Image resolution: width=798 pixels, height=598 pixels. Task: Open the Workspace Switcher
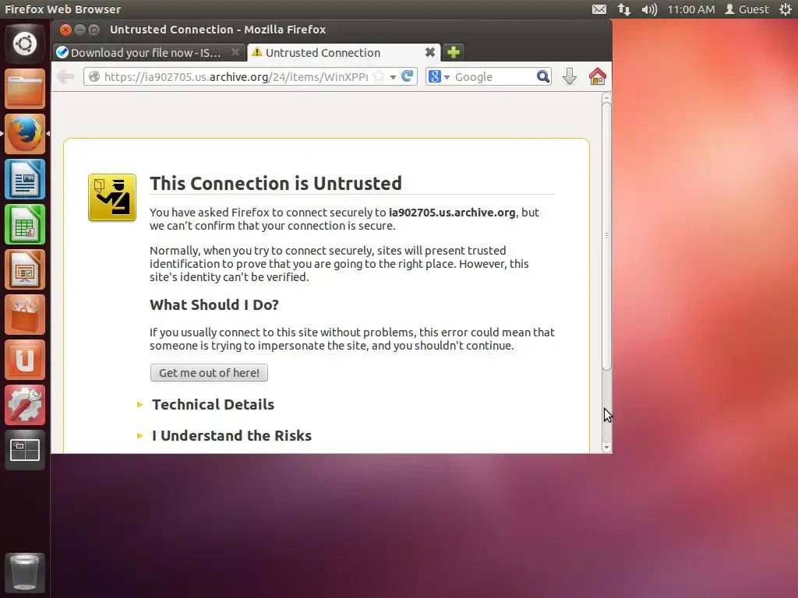coord(24,450)
